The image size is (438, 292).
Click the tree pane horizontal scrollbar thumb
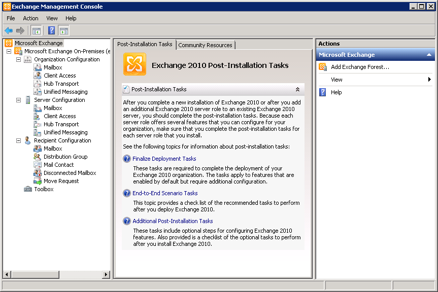[35, 275]
